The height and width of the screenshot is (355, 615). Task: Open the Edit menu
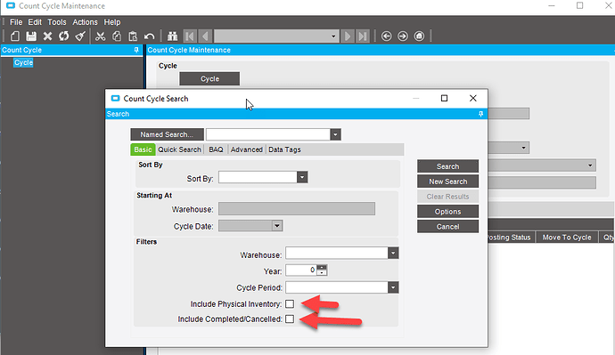coord(35,22)
